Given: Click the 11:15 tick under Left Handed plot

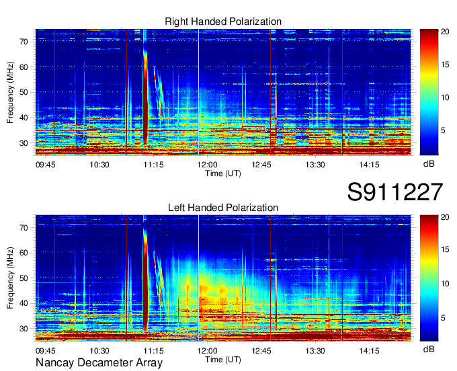Looking at the screenshot, I should click(x=153, y=350).
